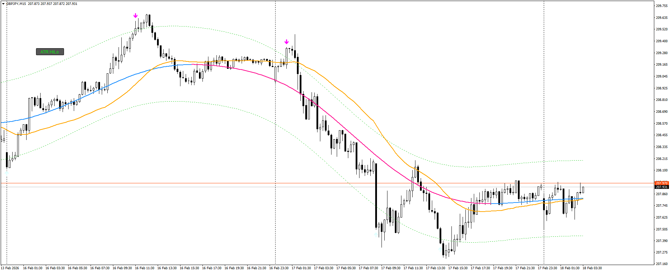The image size is (670, 272).
Task: Click the 17 Feb 17:30 time label
Action: point(480,268)
